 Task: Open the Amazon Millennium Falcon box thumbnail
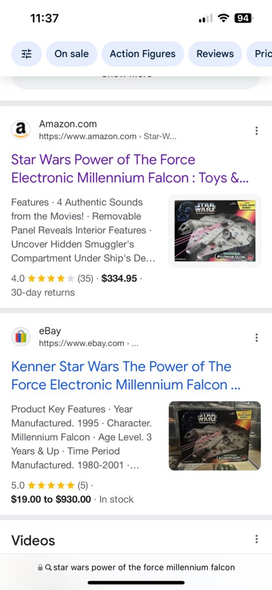point(214,231)
